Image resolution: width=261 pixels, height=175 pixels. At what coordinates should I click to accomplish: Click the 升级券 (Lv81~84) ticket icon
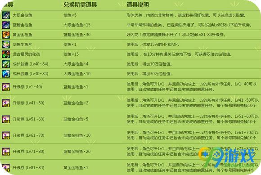(x=6, y=167)
